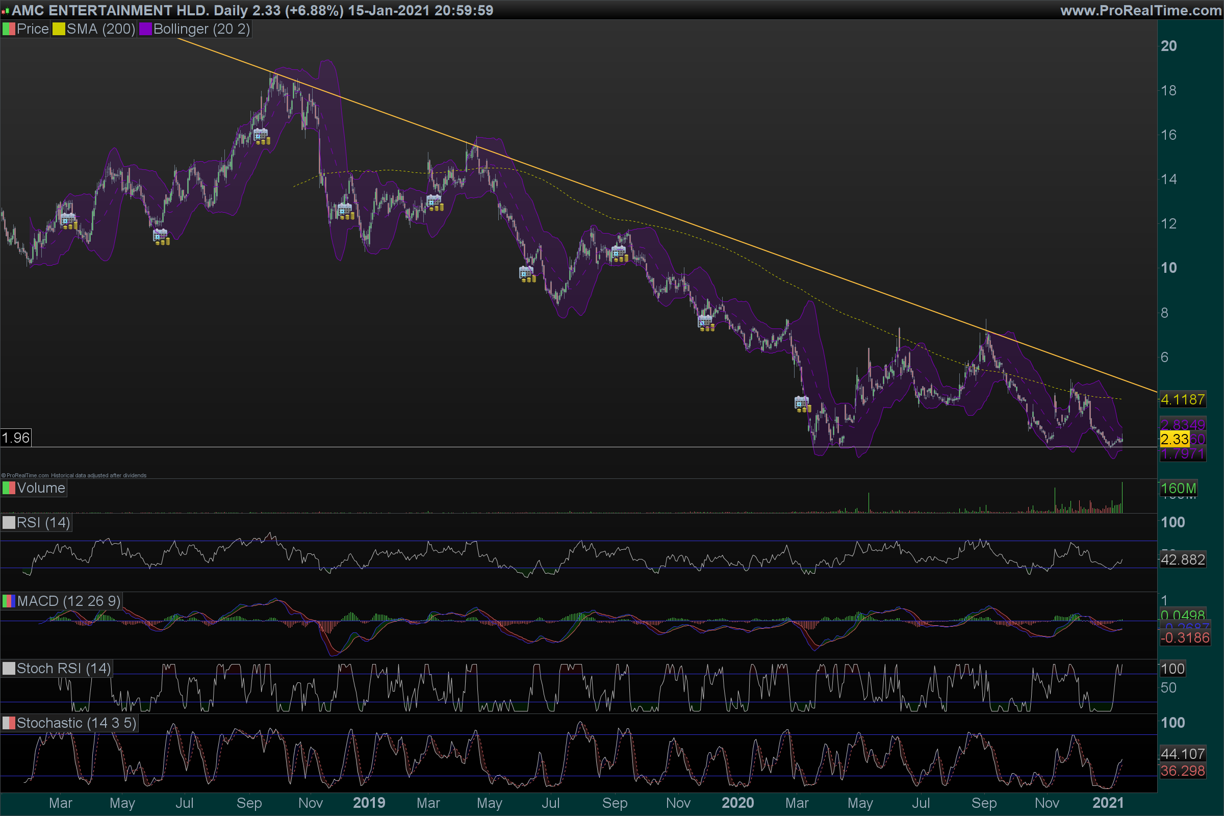
Task: Click the event icon near July 2019 low
Action: (x=527, y=274)
